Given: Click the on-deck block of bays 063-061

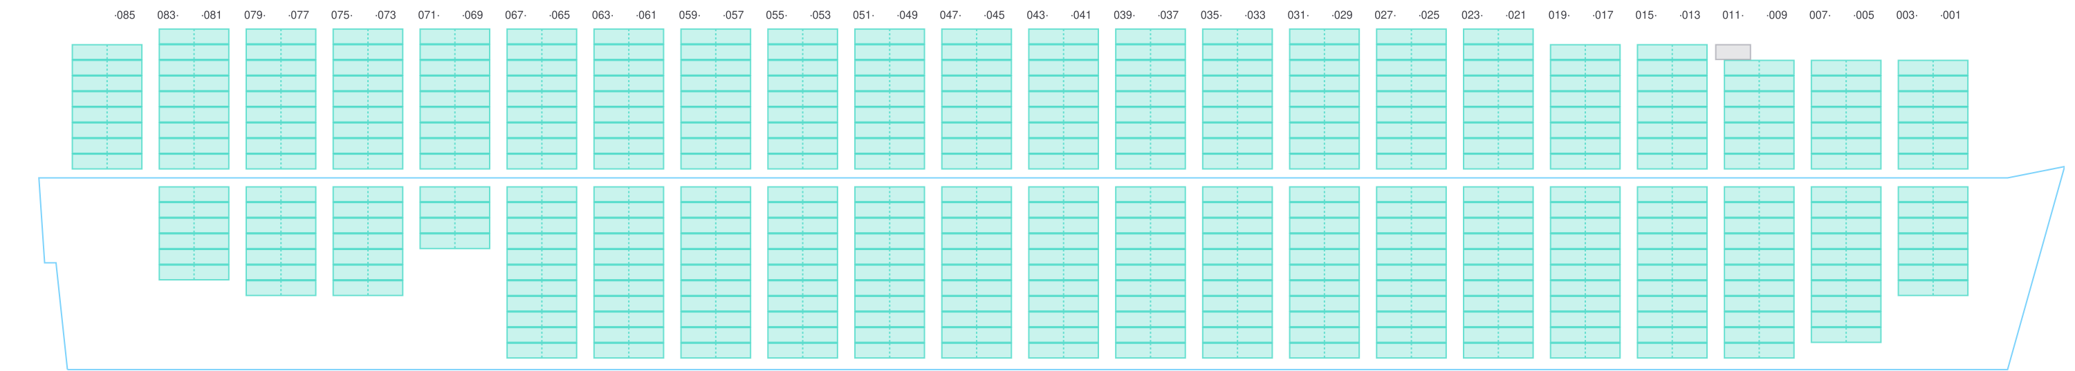Looking at the screenshot, I should (x=628, y=99).
